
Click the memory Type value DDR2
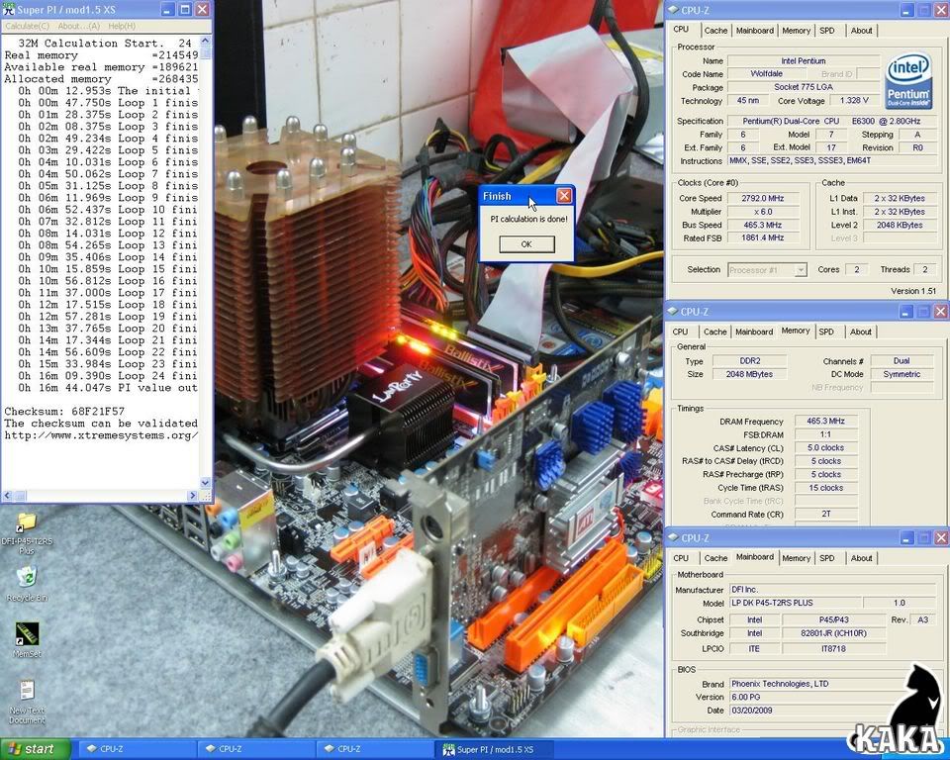tap(749, 360)
